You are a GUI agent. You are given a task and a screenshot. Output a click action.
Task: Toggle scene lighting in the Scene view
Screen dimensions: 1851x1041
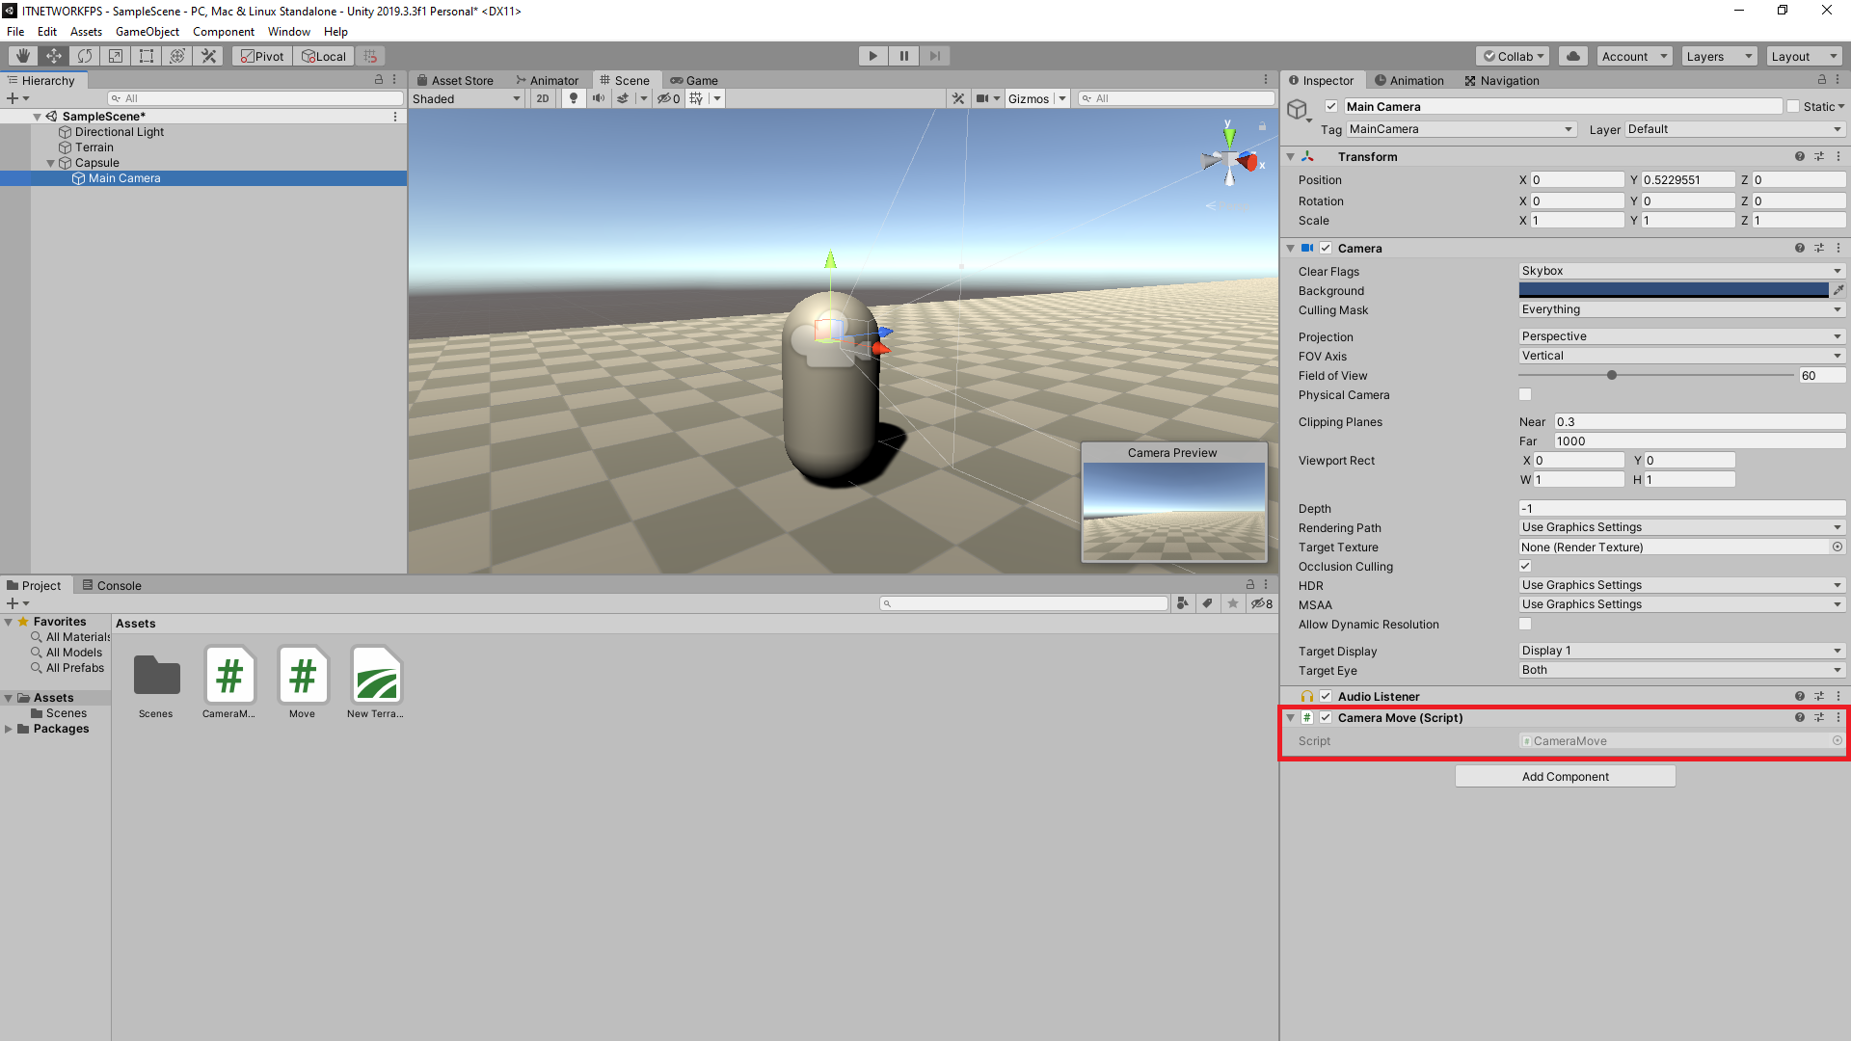[574, 97]
